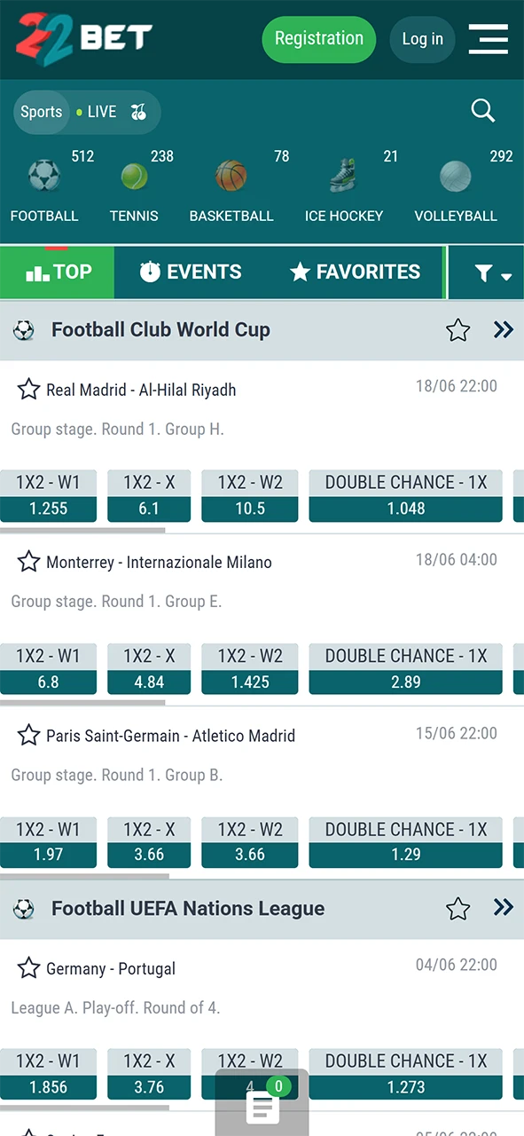The height and width of the screenshot is (1136, 524).
Task: Select the Tennis sport icon
Action: click(134, 176)
